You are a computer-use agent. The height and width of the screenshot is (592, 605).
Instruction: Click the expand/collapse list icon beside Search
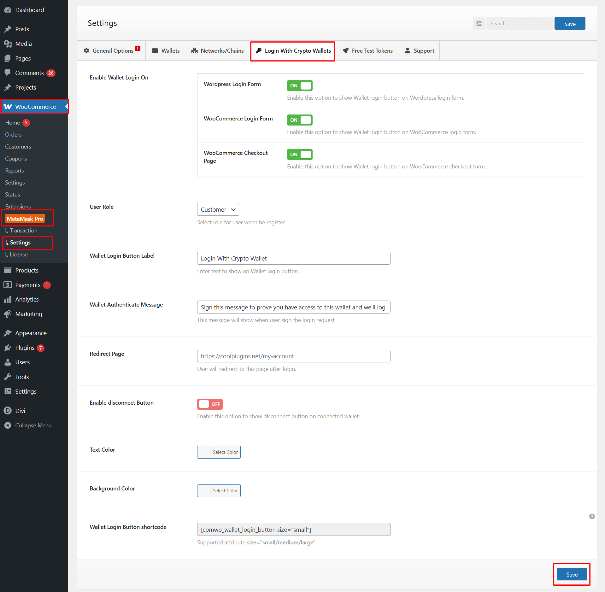click(479, 23)
